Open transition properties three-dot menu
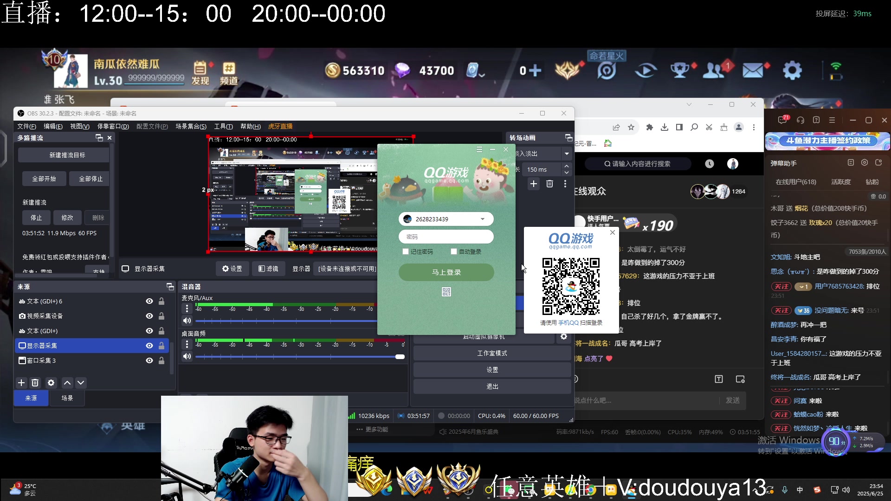The image size is (891, 501). (565, 184)
